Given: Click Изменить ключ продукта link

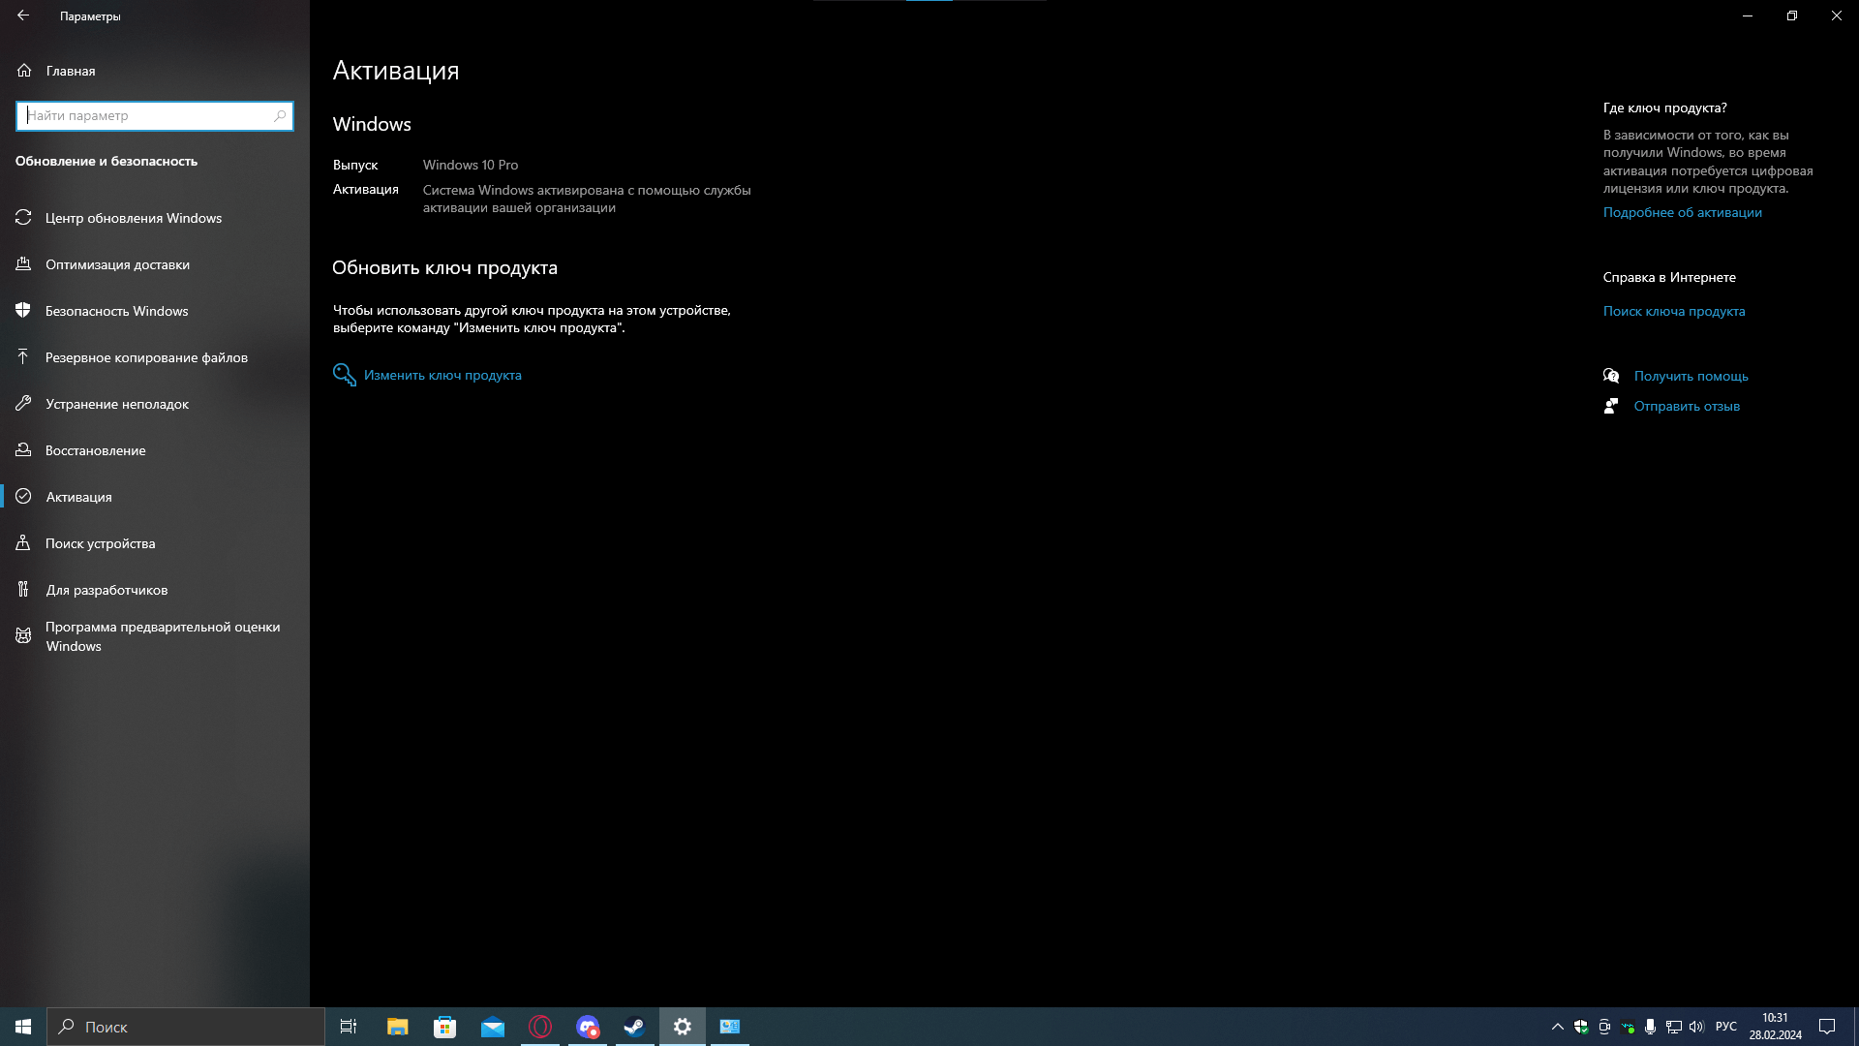Looking at the screenshot, I should [x=442, y=375].
